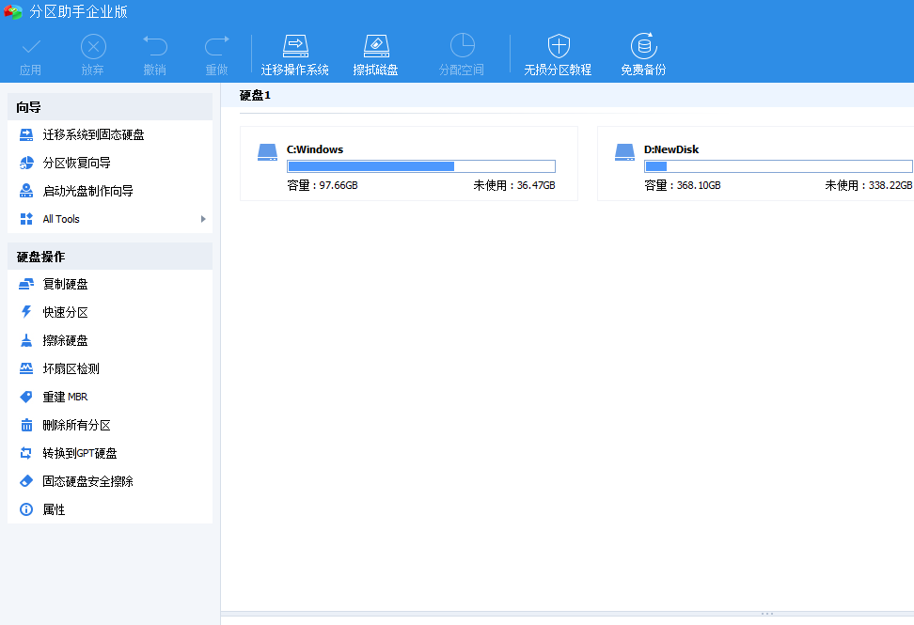
Task: Click the All Tools grid icon
Action: pos(26,219)
